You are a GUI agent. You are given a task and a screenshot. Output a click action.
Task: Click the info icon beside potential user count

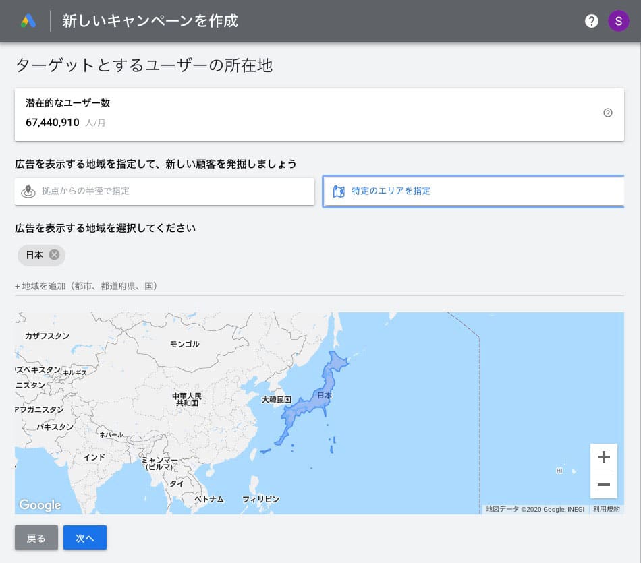pos(607,113)
